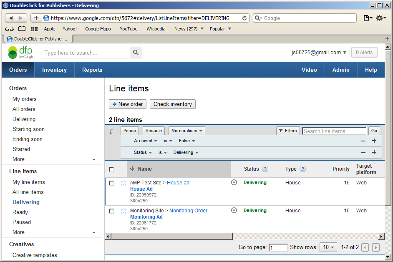Open the Status filter field dropdown
Viewport: 393px width, 262px height.
tap(143, 152)
